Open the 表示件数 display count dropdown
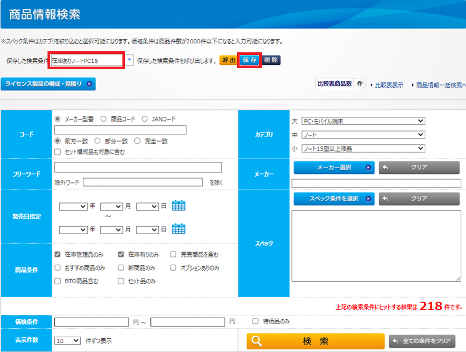Viewport: 466px width, 352px height. (x=68, y=341)
